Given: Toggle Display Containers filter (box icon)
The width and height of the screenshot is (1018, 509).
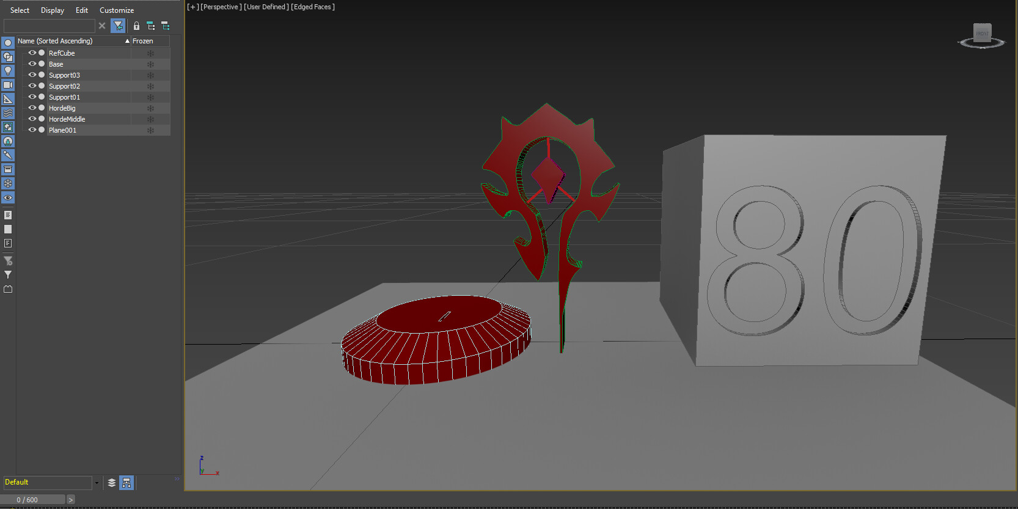Looking at the screenshot, I should (x=8, y=169).
